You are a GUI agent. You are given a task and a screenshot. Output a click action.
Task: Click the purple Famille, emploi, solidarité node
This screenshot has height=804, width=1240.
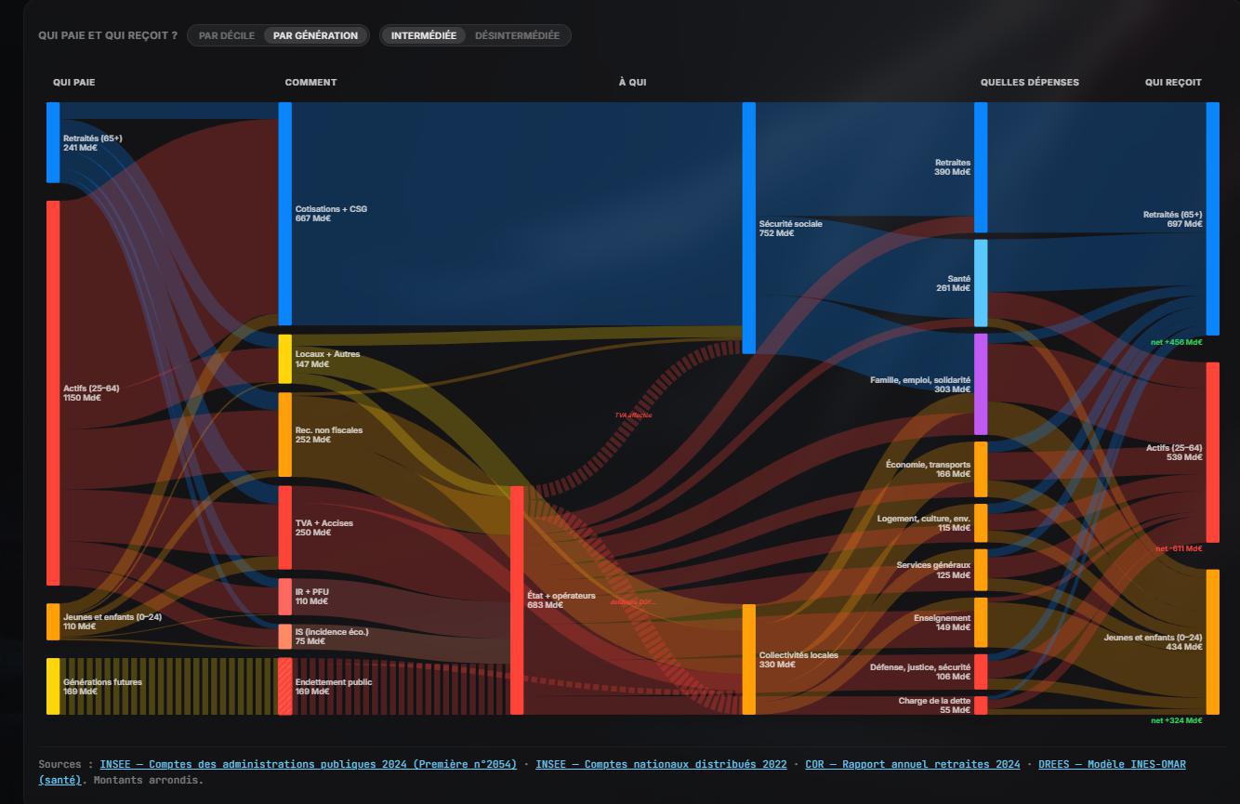click(980, 384)
